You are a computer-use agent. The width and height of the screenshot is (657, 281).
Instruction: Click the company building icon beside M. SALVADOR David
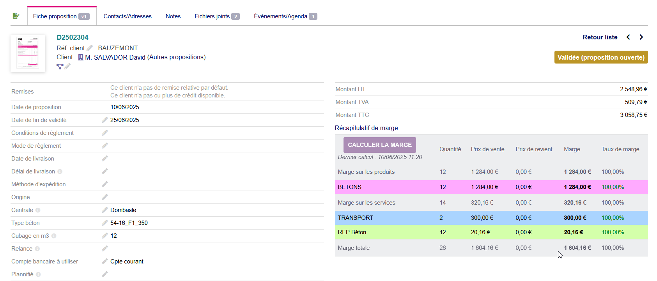(81, 57)
